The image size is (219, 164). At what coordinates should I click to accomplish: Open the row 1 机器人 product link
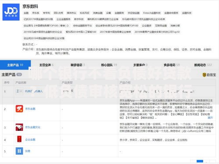click(34, 91)
